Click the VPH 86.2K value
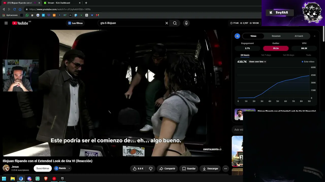 click(304, 48)
